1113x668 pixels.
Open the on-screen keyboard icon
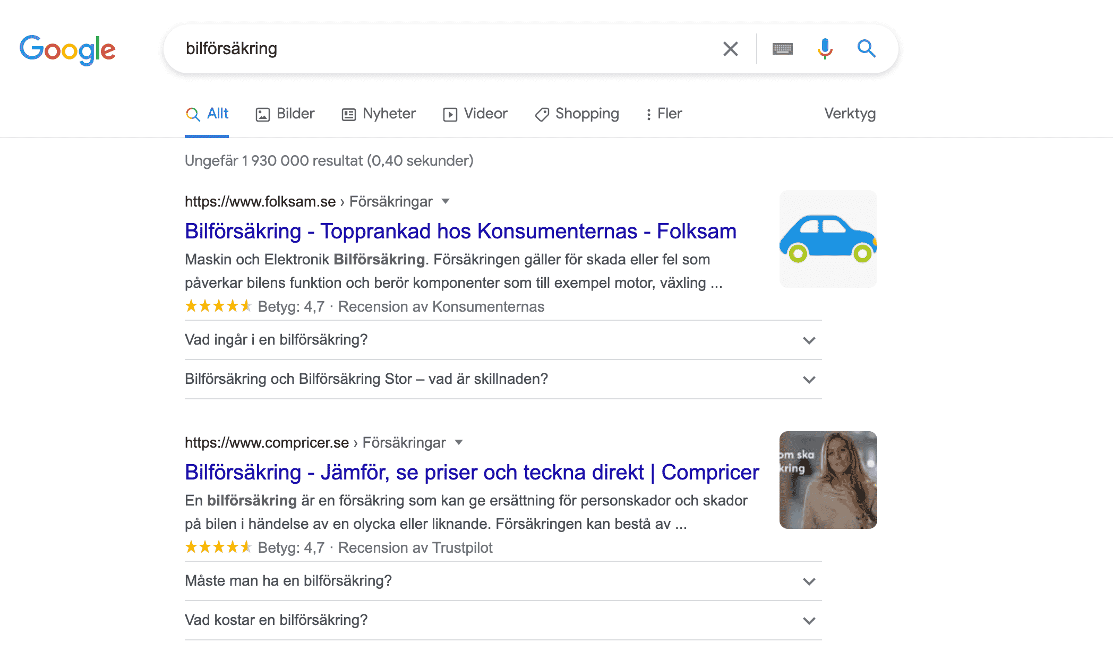[x=782, y=49]
